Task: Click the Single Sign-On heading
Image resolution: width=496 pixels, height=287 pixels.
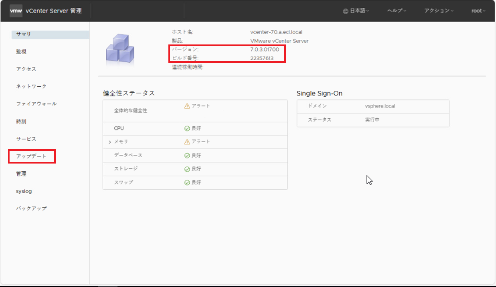Action: click(x=320, y=93)
